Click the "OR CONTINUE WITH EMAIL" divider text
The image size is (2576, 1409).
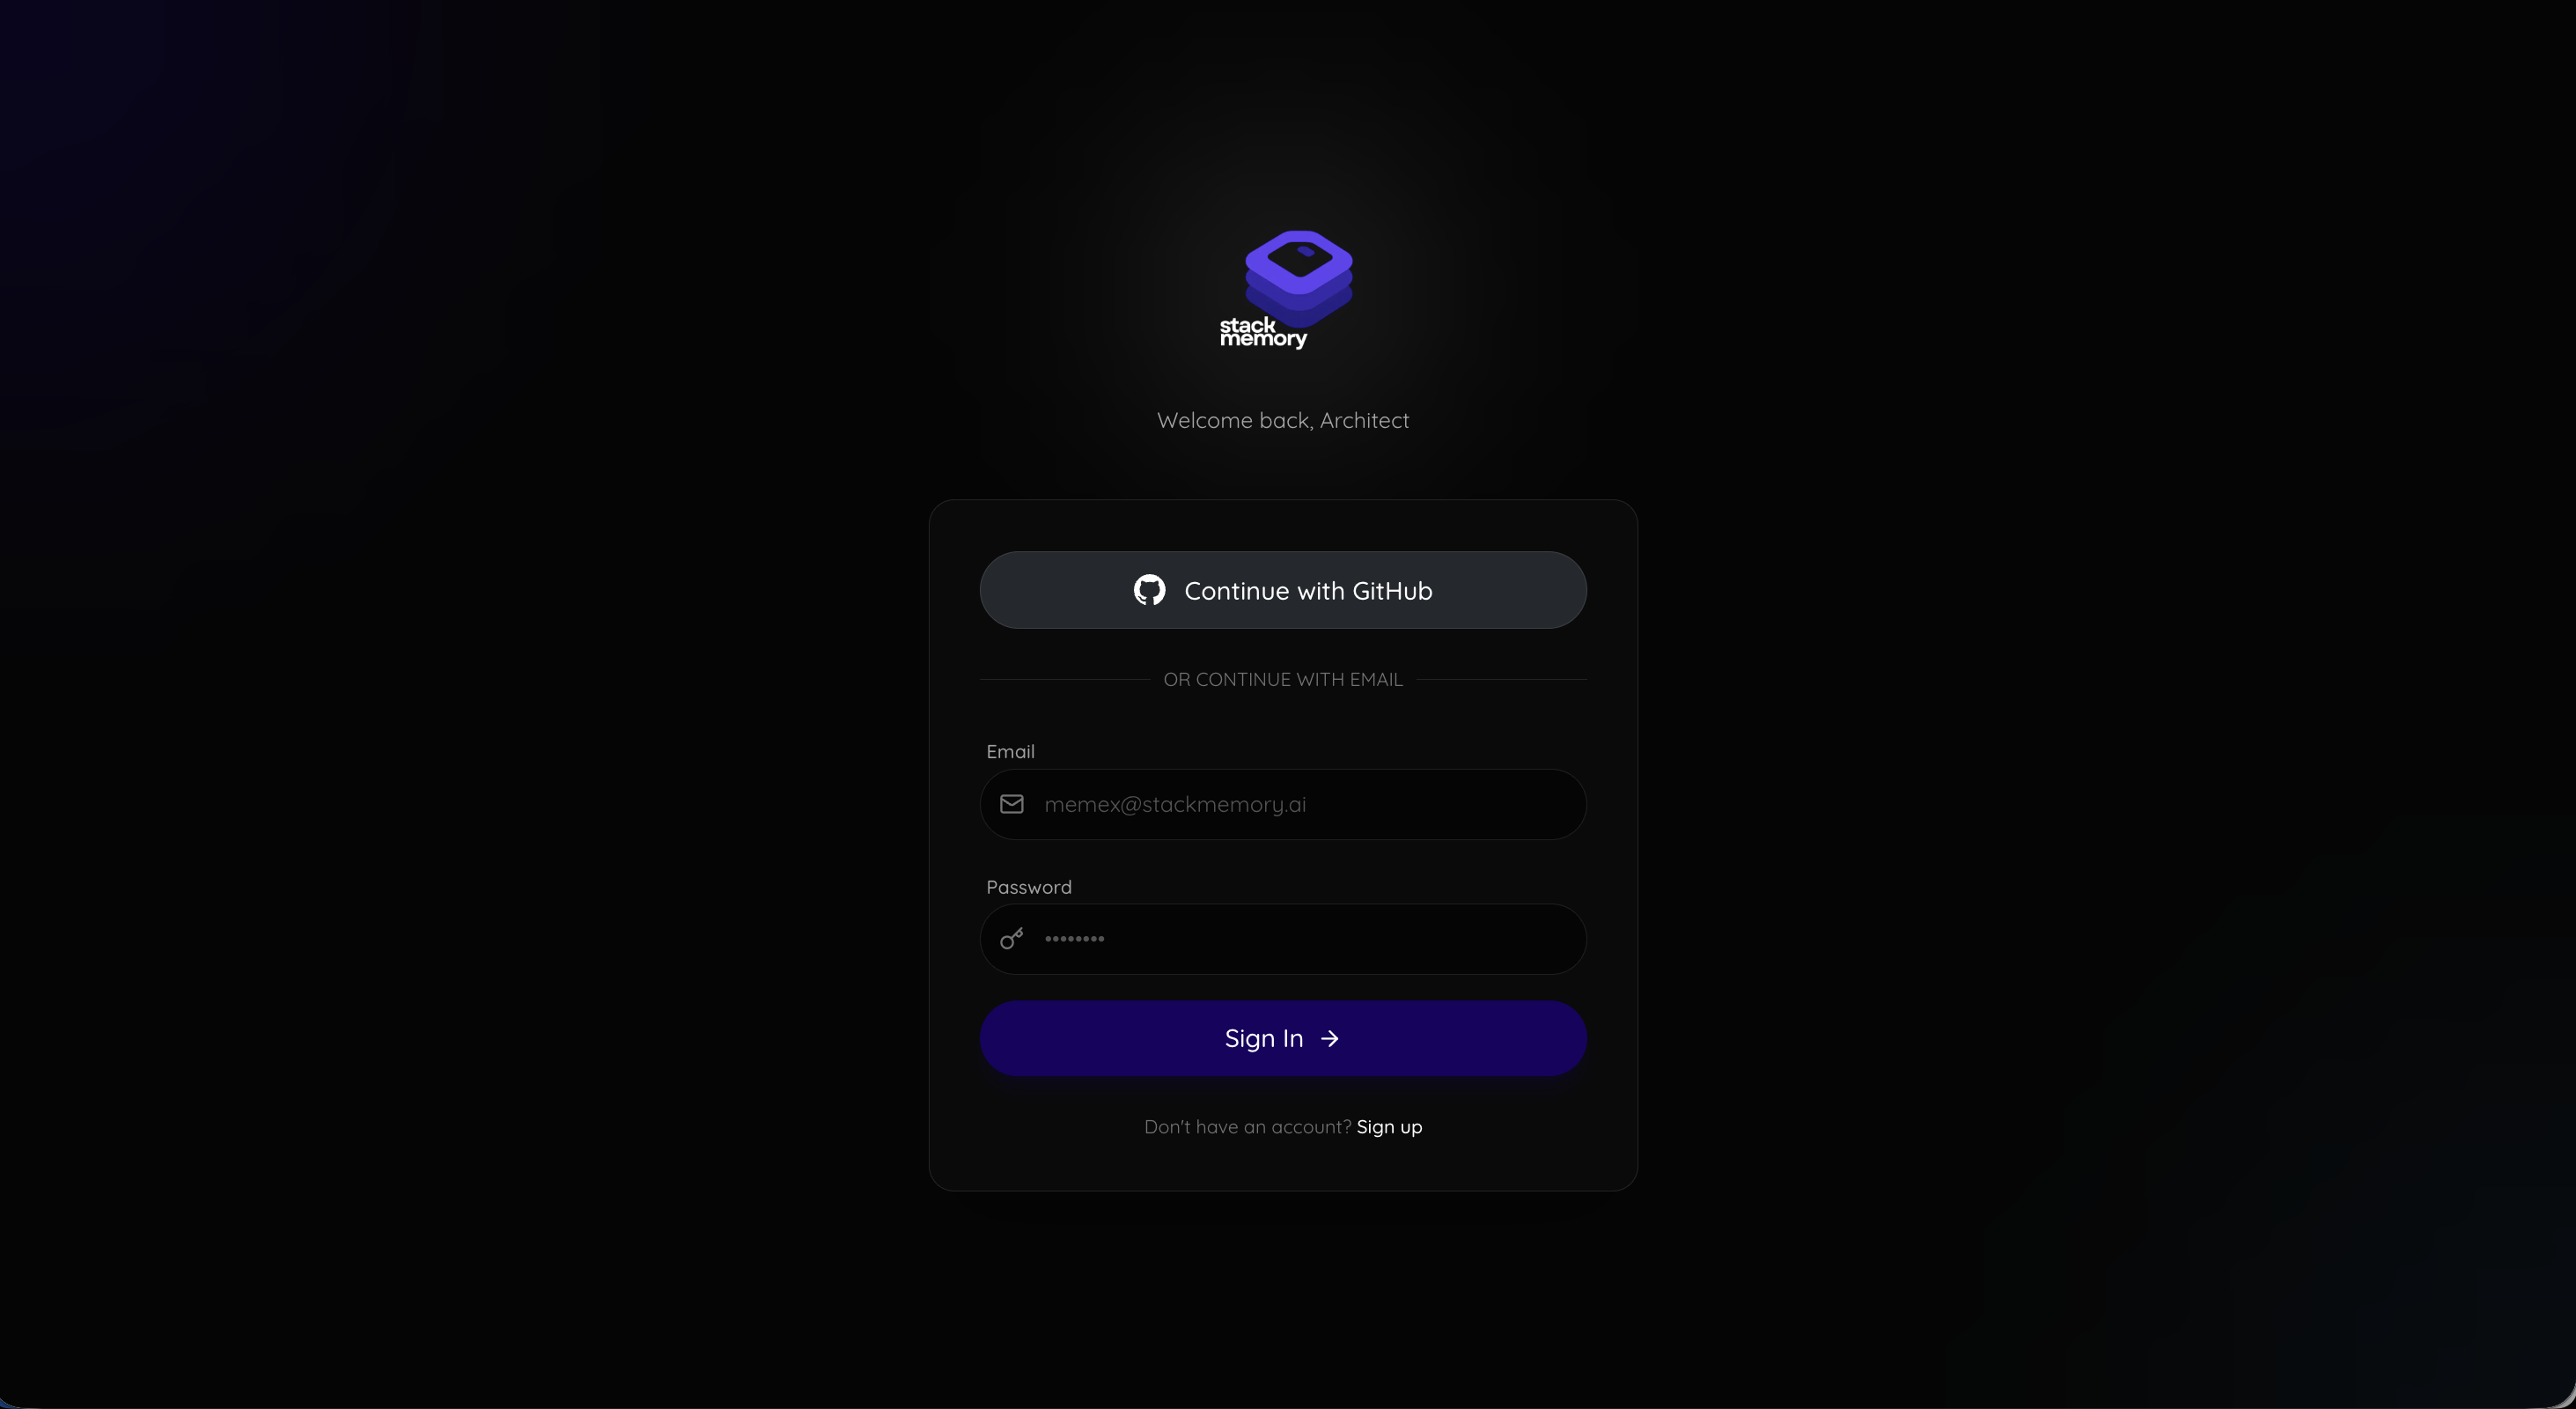[1283, 679]
